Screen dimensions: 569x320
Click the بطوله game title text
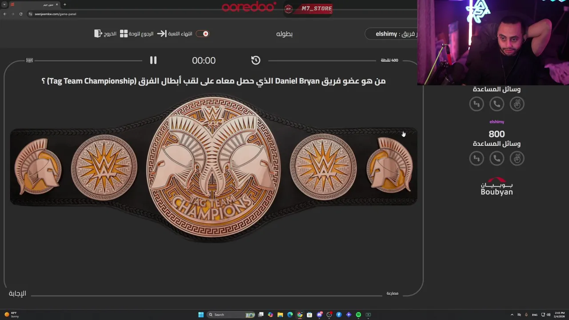pyautogui.click(x=284, y=34)
